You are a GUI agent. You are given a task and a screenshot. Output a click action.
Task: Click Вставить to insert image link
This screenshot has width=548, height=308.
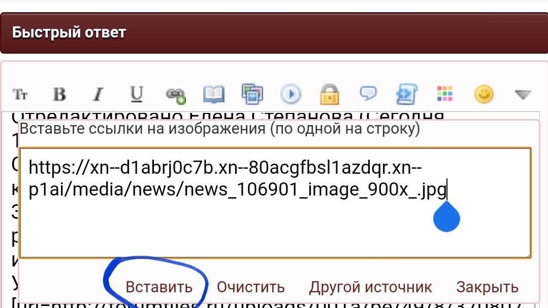click(159, 287)
